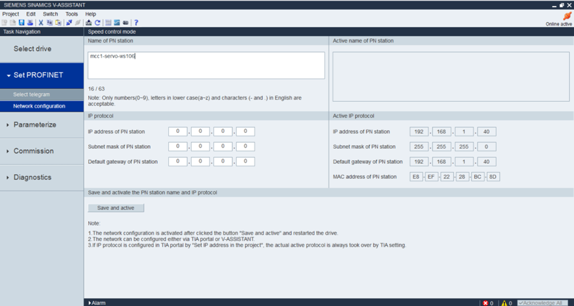The image size is (574, 306).
Task: Open the Tools menu
Action: 72,14
